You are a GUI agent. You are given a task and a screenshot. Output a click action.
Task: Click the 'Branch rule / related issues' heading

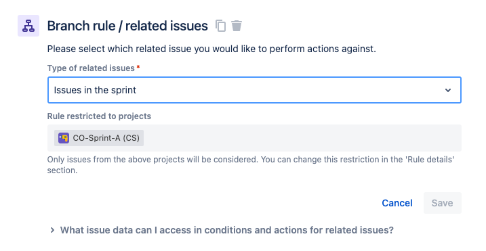127,26
